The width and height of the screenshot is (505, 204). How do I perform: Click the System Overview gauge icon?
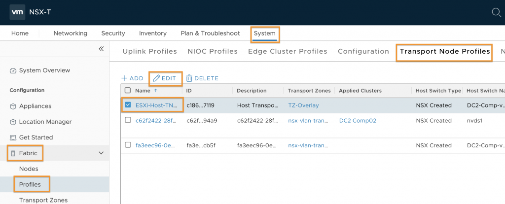13,70
